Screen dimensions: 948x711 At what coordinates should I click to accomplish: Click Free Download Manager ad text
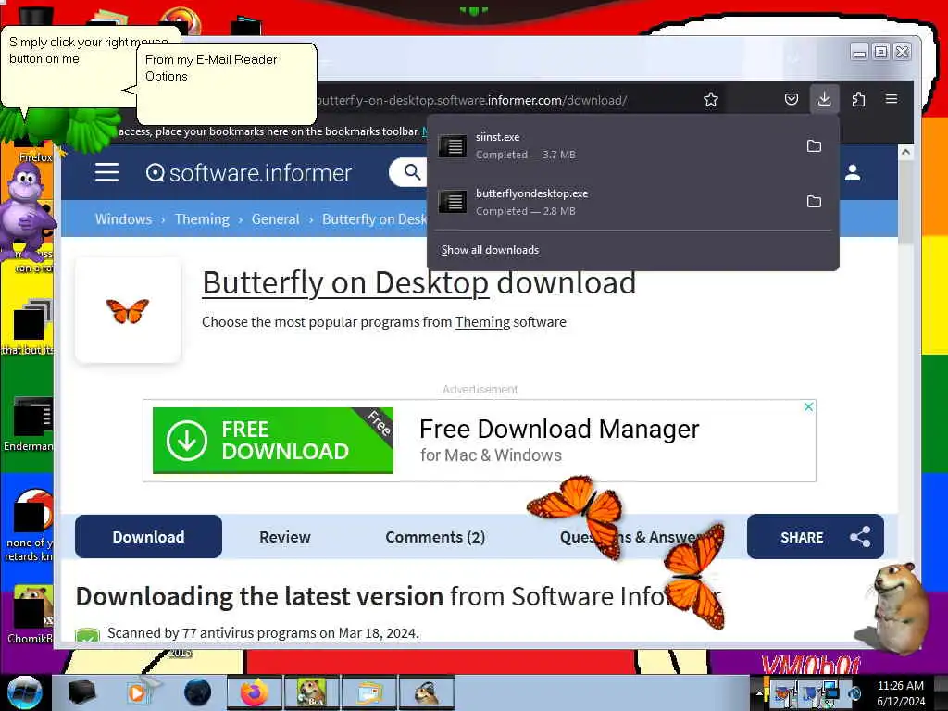pos(558,429)
